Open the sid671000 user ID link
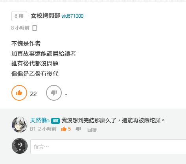The width and height of the screenshot is (186, 164). point(72,16)
